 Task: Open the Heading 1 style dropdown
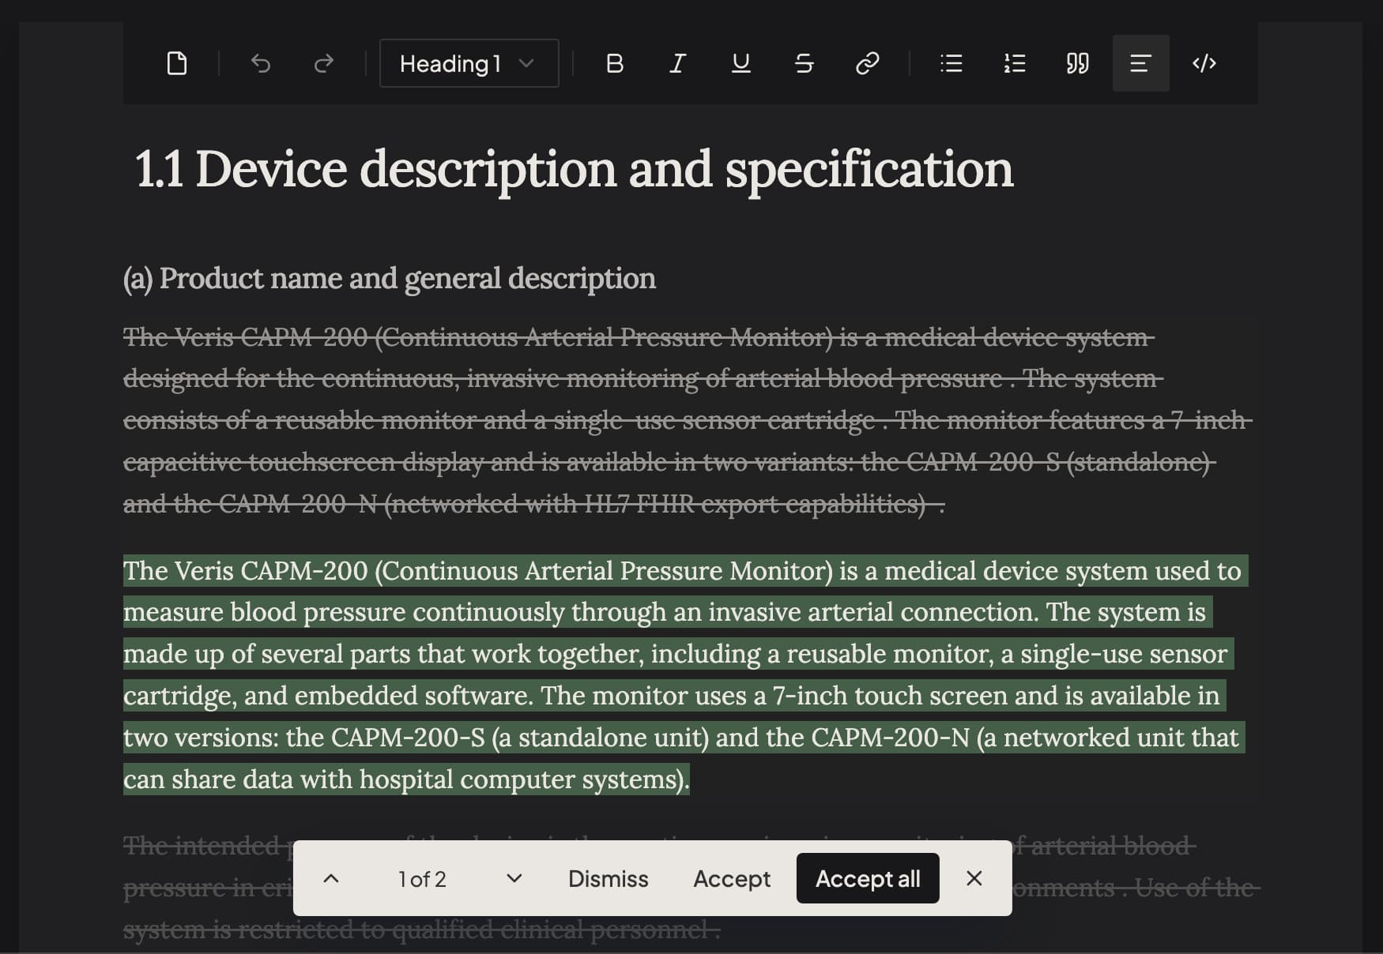[469, 63]
